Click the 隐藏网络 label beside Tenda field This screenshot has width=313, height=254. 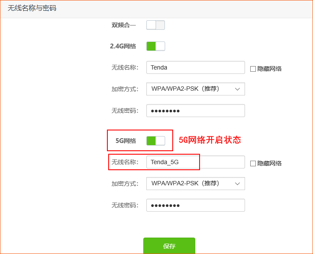(269, 69)
